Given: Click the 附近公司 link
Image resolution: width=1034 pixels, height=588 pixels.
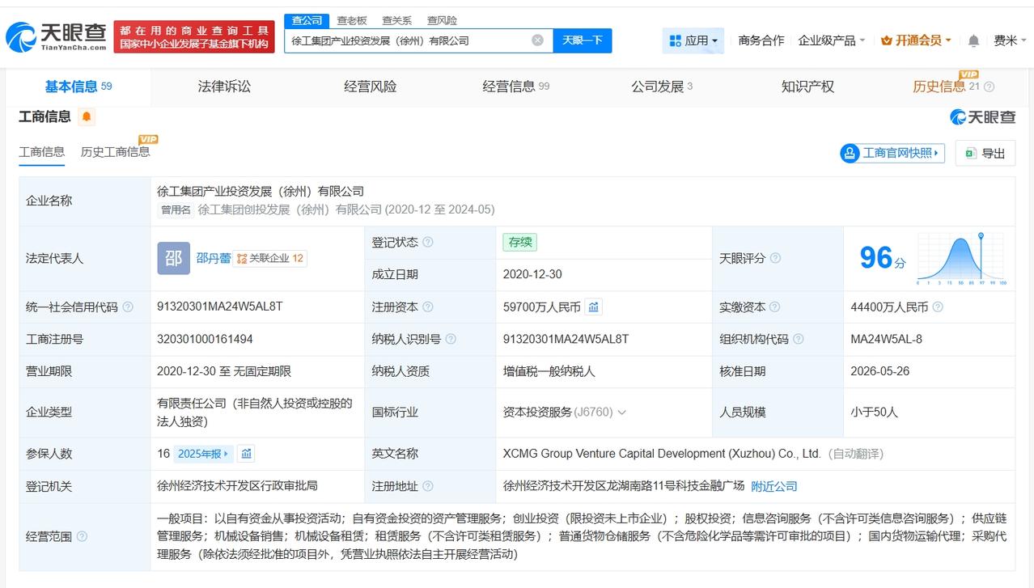Looking at the screenshot, I should (x=774, y=486).
